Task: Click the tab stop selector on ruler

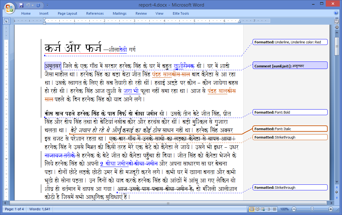Action: (x=6, y=21)
